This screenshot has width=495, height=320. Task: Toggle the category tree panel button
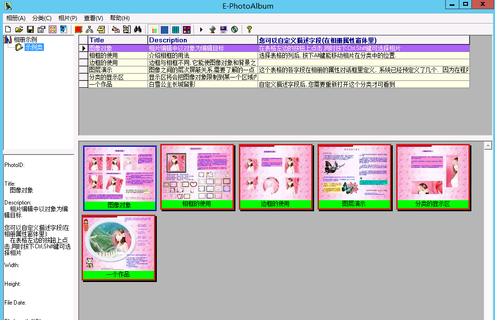154,30
